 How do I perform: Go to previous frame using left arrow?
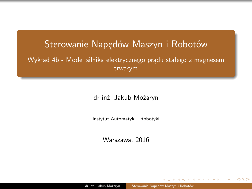[x=179, y=180]
